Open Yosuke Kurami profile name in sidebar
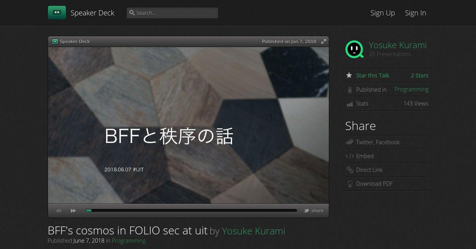476x249 pixels. (x=398, y=45)
